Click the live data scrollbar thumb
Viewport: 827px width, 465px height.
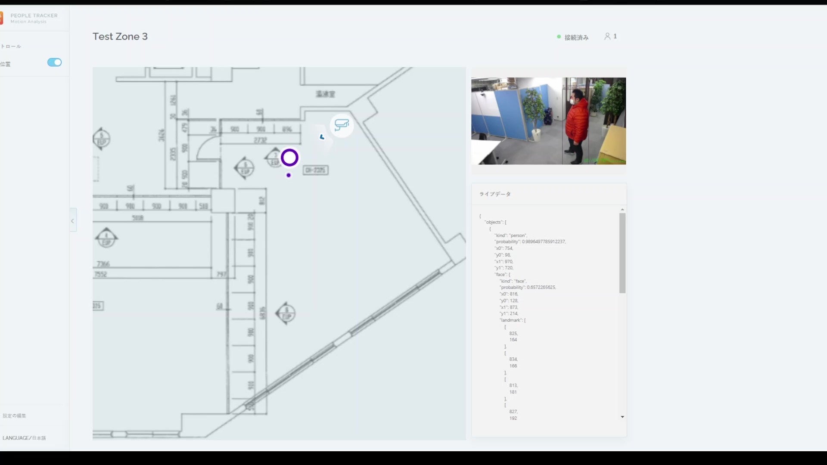click(622, 253)
